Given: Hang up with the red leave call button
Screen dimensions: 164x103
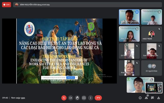Looking at the screenshot, I should pyautogui.click(x=98, y=98).
